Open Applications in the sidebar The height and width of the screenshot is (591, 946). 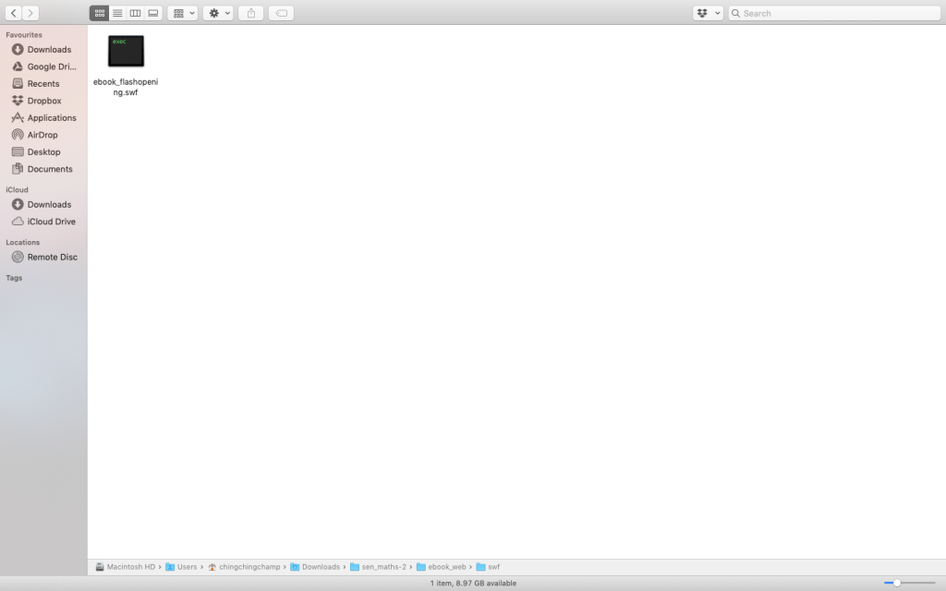tap(52, 118)
